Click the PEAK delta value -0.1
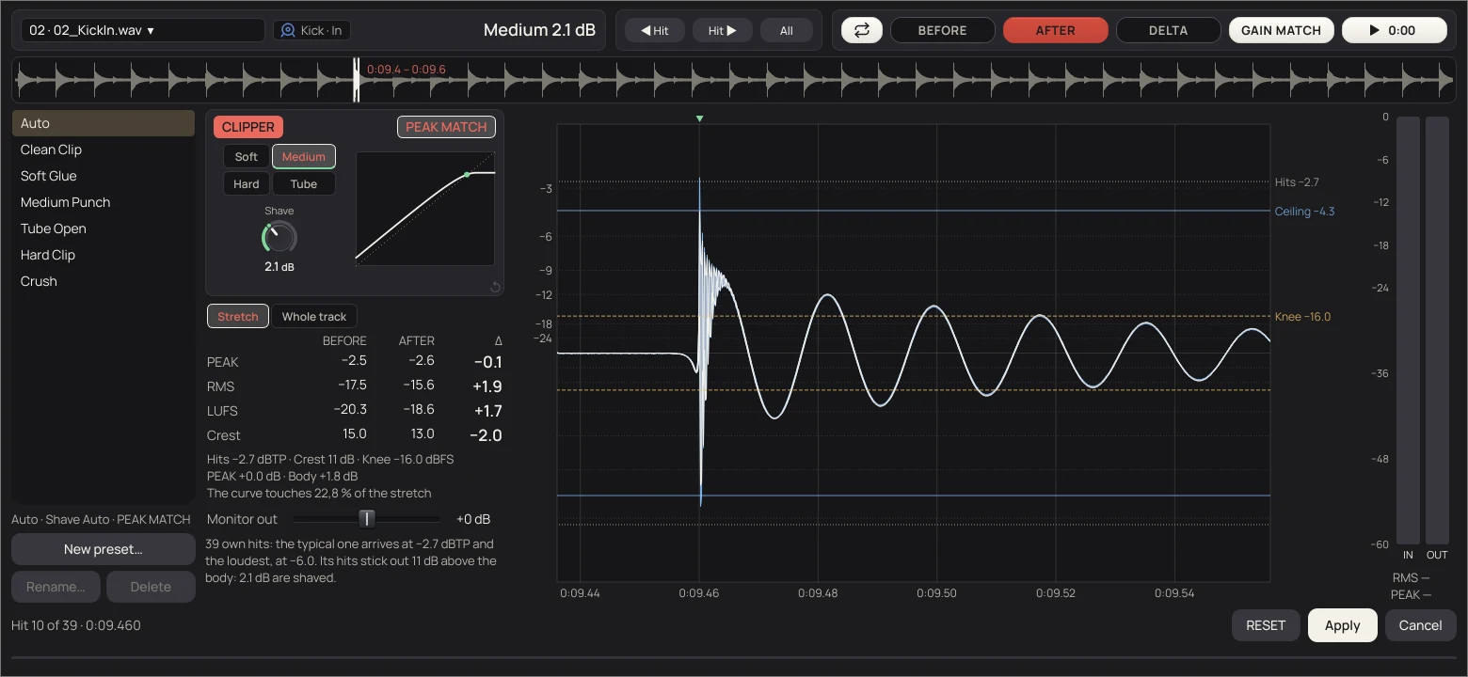Screen dimensions: 1468x677 (487, 362)
